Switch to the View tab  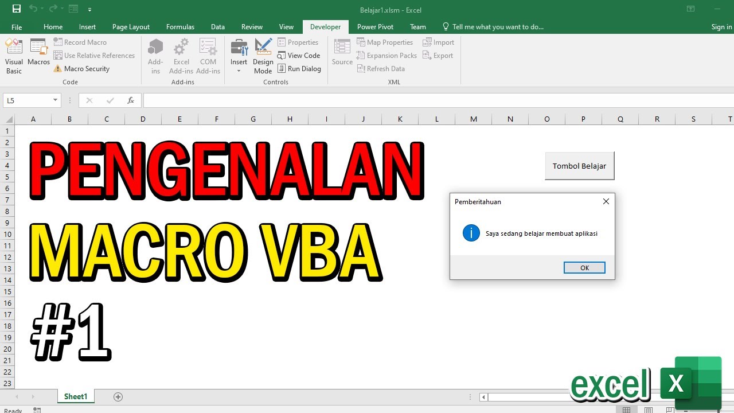point(286,27)
